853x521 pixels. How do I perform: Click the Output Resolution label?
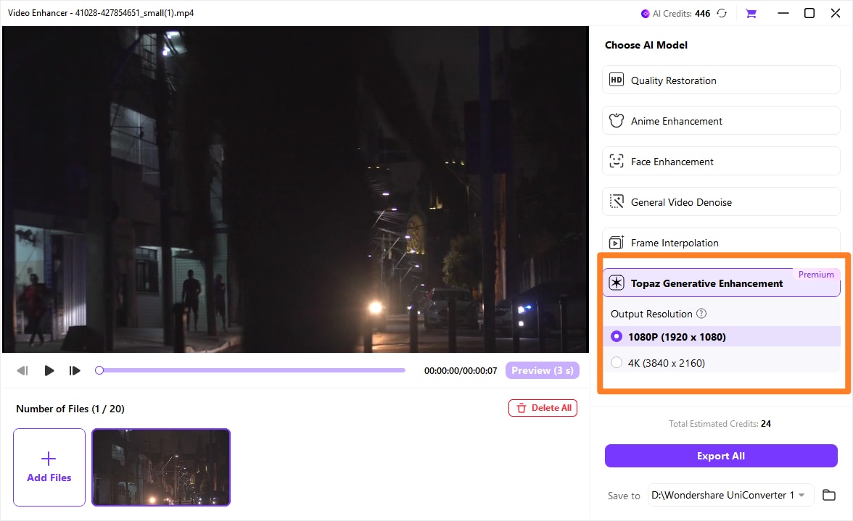pyautogui.click(x=651, y=314)
